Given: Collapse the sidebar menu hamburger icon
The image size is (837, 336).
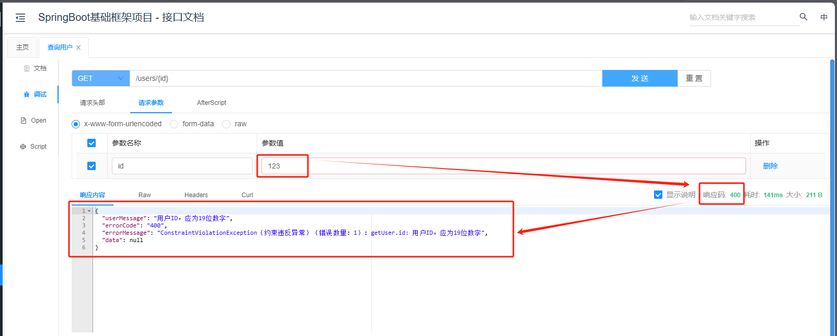Looking at the screenshot, I should coord(20,18).
